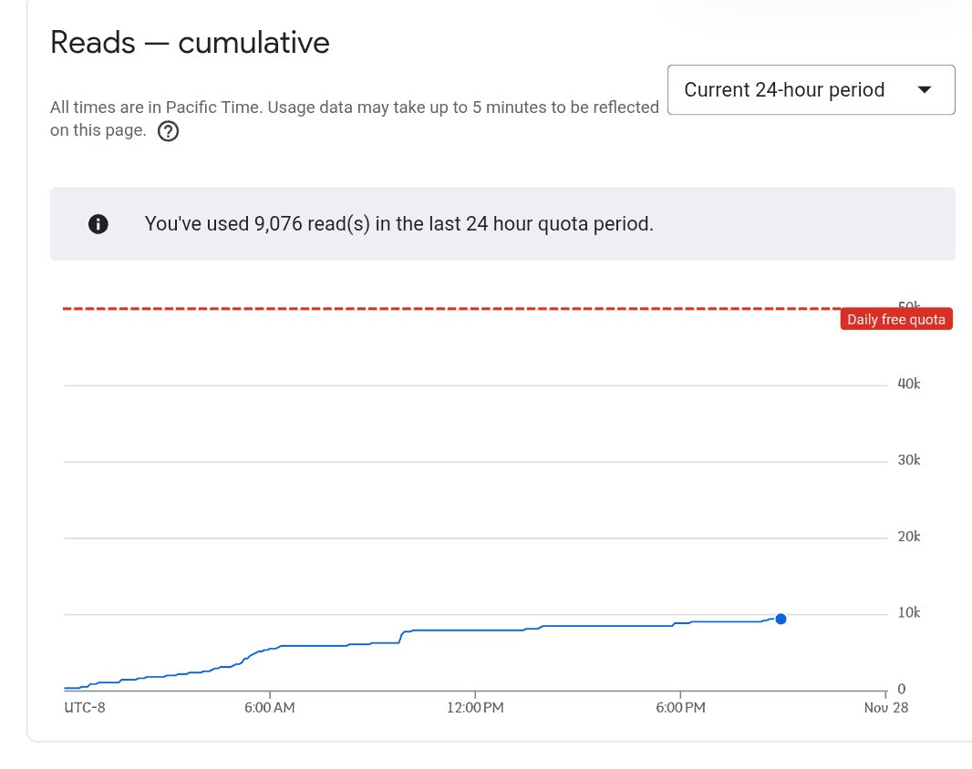Click the circled question mark after 'on this page'
Image resolution: width=972 pixels, height=769 pixels.
pyautogui.click(x=168, y=131)
